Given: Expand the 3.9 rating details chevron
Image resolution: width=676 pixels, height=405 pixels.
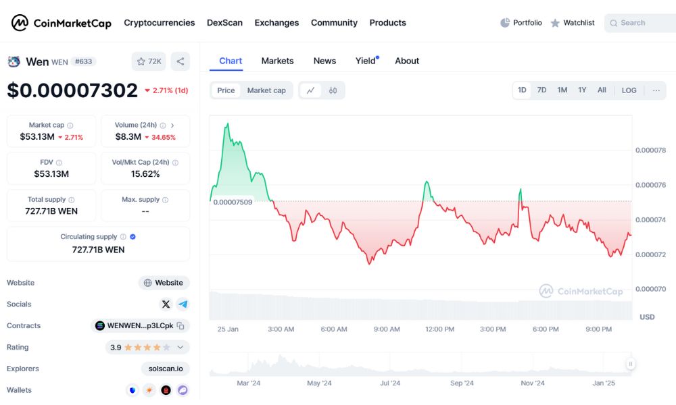Looking at the screenshot, I should tap(180, 348).
